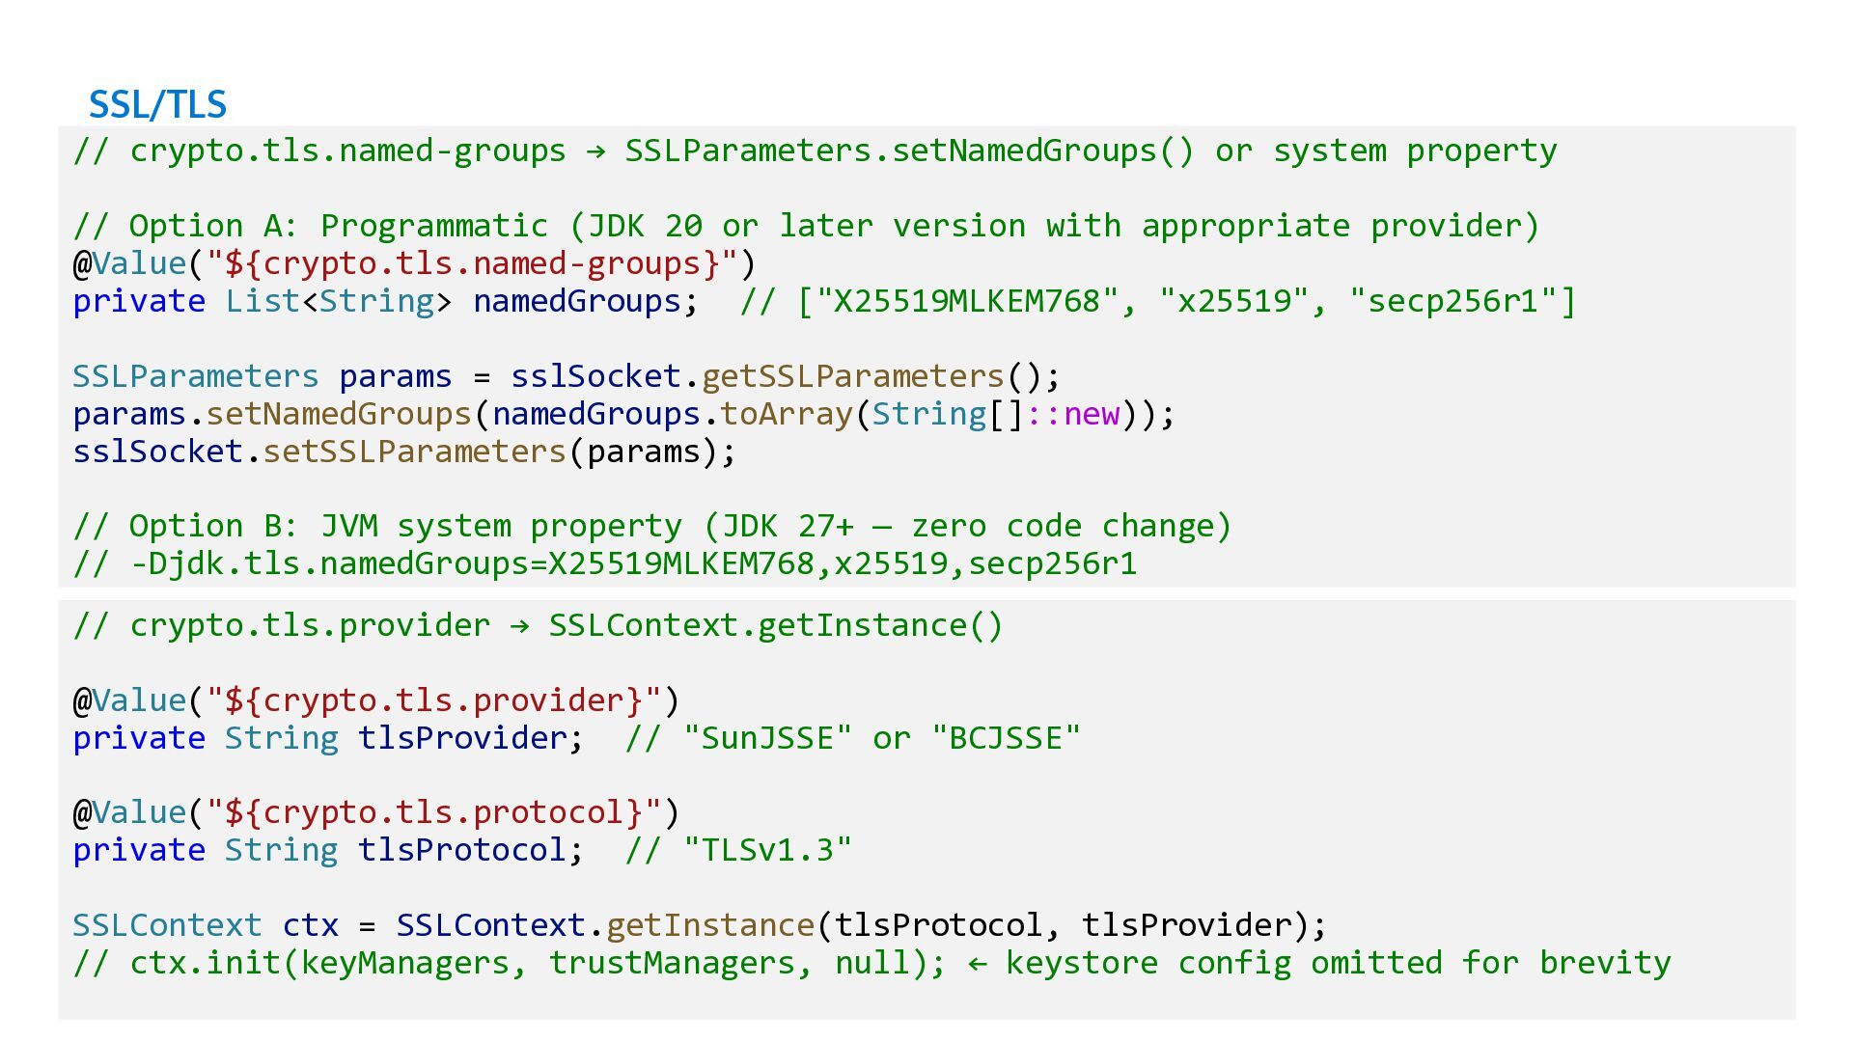Image resolution: width=1853 pixels, height=1042 pixels.
Task: Click the @Value crypto.tls.named-groups annotation string
Action: pyautogui.click(x=472, y=263)
